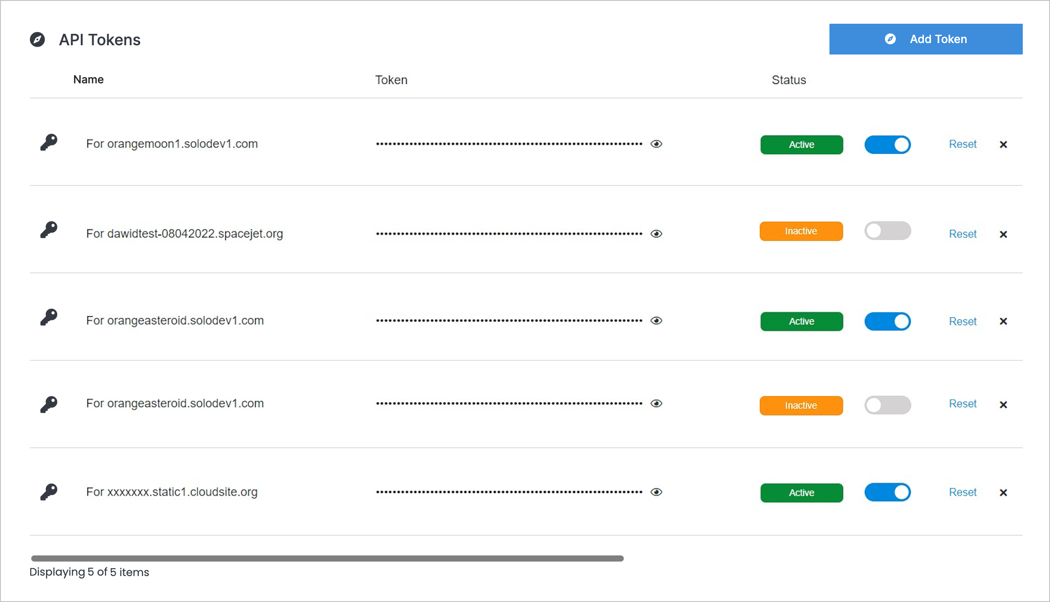The height and width of the screenshot is (602, 1050).
Task: Delete the Inactive orangeasteroid token with X
Action: (x=1003, y=405)
